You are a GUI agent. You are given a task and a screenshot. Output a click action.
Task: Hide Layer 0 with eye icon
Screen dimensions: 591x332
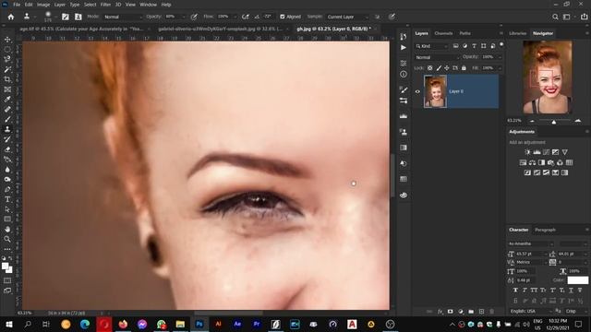417,91
